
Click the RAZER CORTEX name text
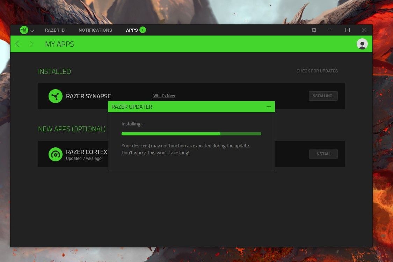click(87, 152)
